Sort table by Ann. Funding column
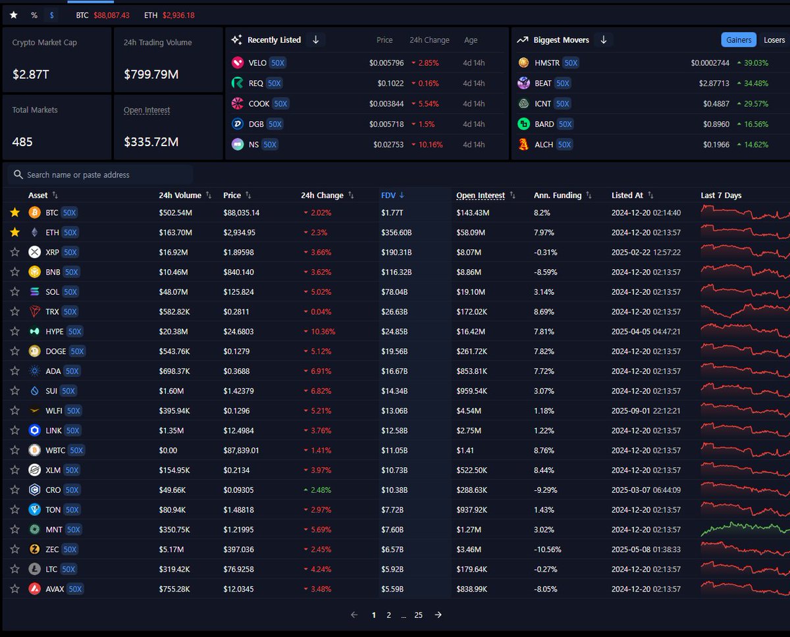The width and height of the screenshot is (790, 637). 563,195
